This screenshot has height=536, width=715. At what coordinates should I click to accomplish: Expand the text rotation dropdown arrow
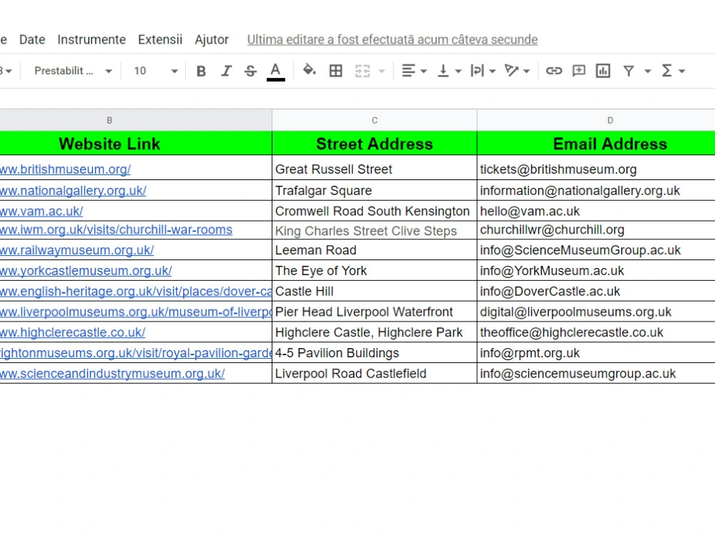point(526,71)
